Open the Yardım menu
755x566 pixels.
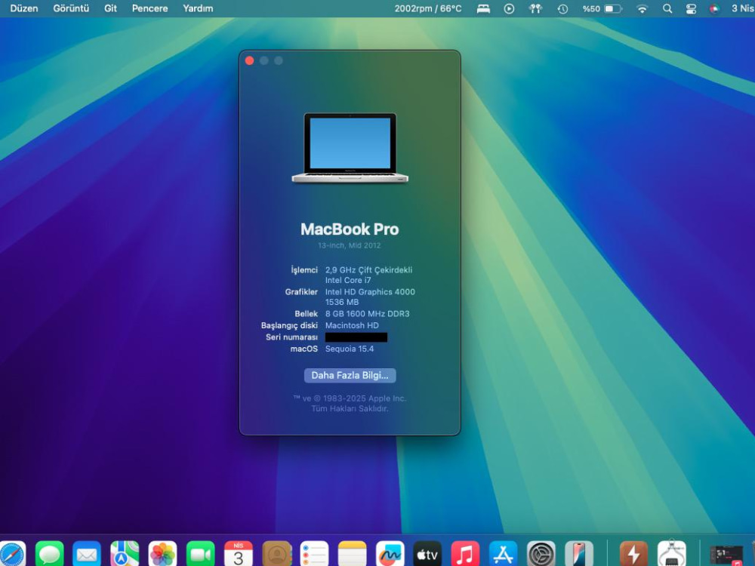click(x=198, y=8)
